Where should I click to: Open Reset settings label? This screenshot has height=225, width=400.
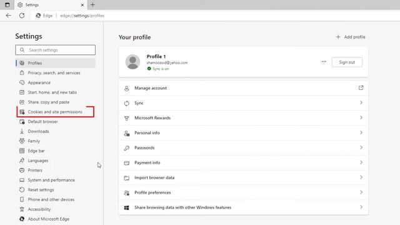click(x=41, y=190)
